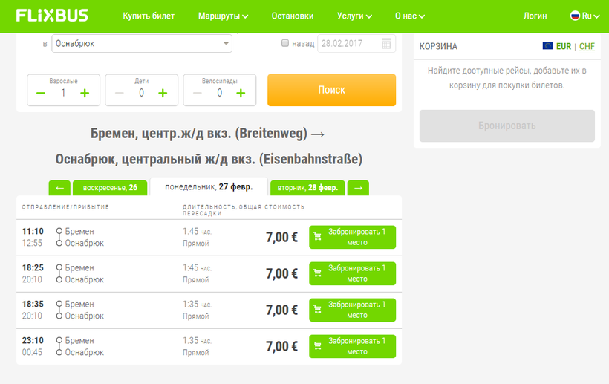Enable the "назад" return trip checkbox
Screen dimensions: 609x384
point(285,44)
